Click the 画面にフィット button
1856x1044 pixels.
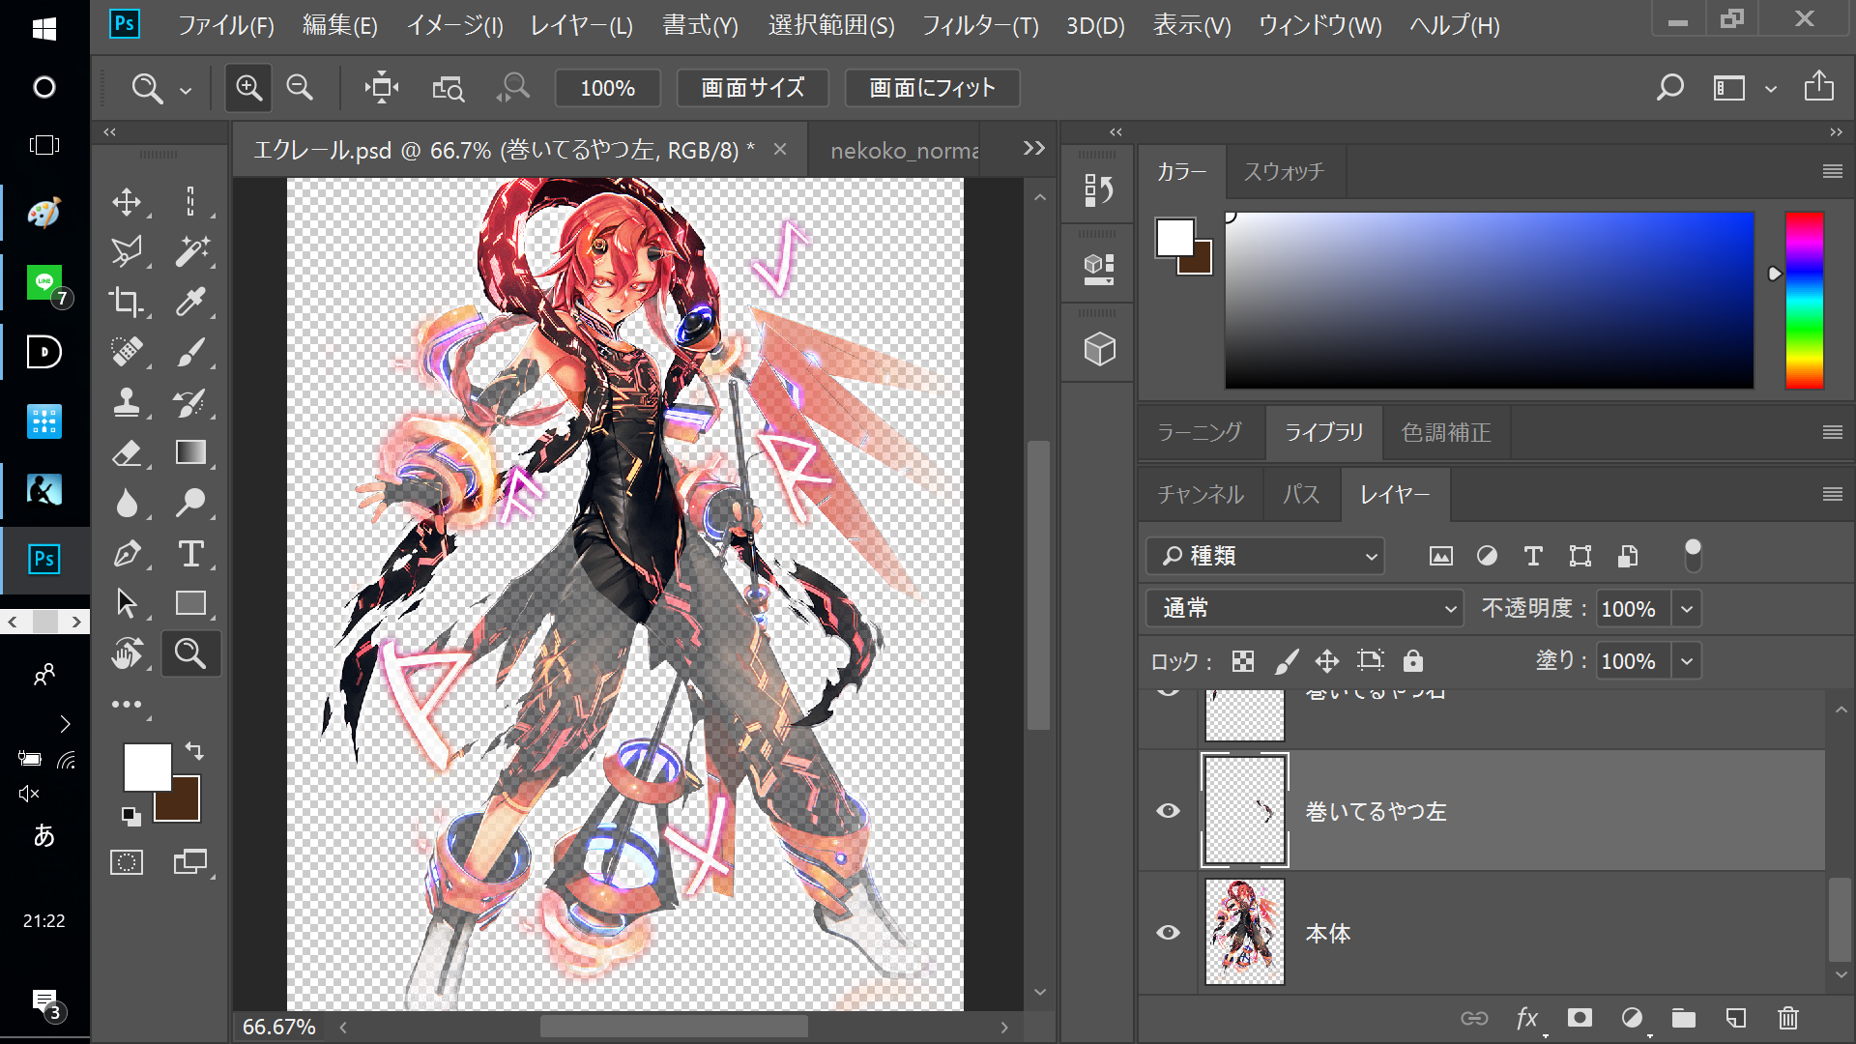[x=932, y=88]
